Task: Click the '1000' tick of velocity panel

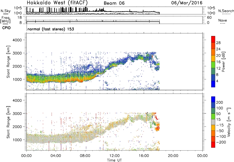Action: (x=17, y=140)
